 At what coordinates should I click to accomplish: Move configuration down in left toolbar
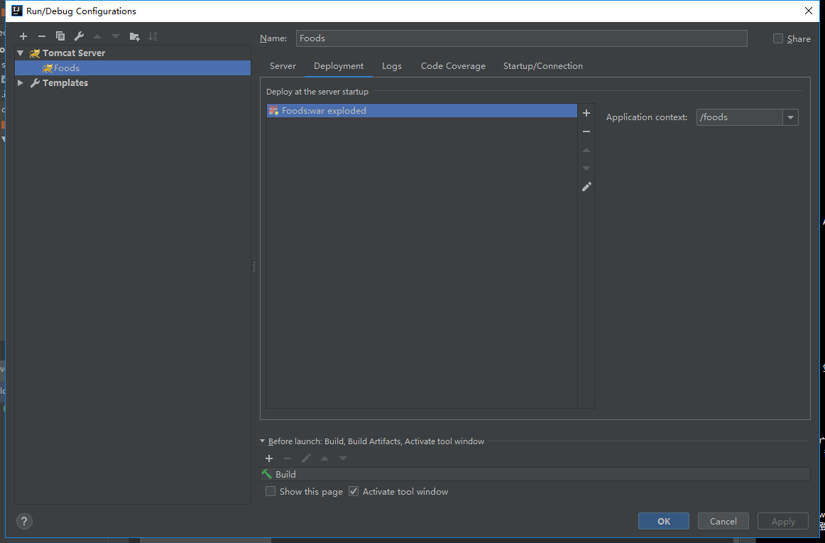[x=116, y=36]
